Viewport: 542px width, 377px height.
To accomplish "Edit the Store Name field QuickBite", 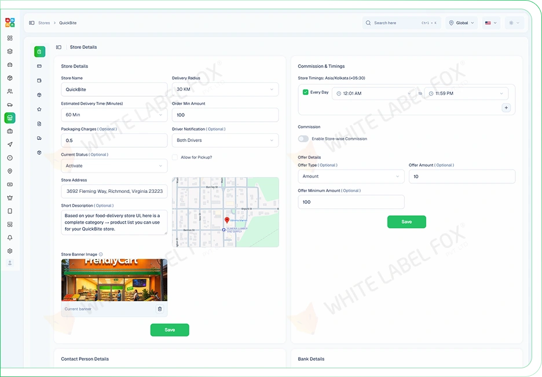I will coord(115,89).
